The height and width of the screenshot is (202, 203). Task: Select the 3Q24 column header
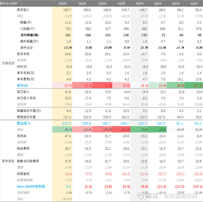(x=158, y=4)
